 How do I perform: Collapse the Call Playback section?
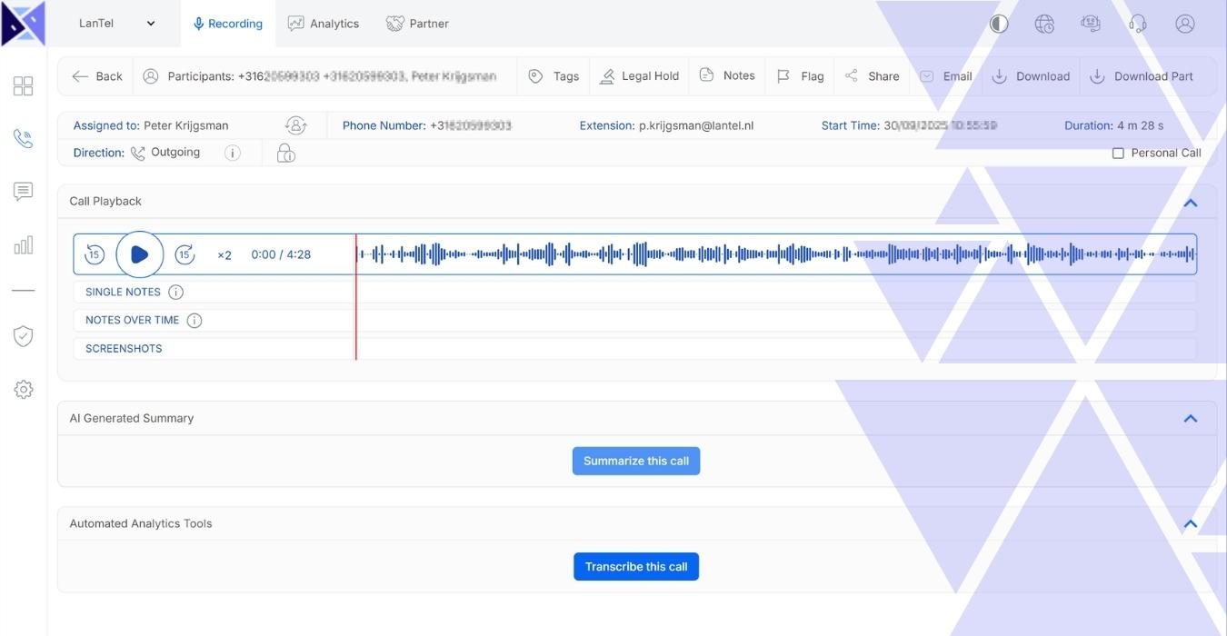tap(1190, 203)
